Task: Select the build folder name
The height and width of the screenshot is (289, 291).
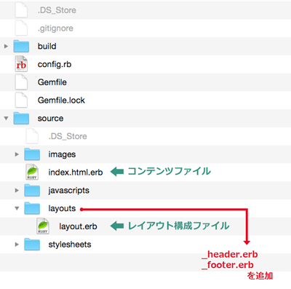Action: (x=47, y=46)
